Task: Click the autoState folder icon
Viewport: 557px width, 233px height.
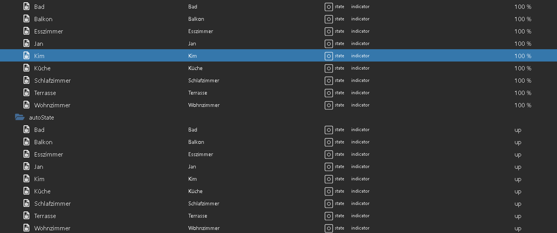Action: tap(20, 117)
